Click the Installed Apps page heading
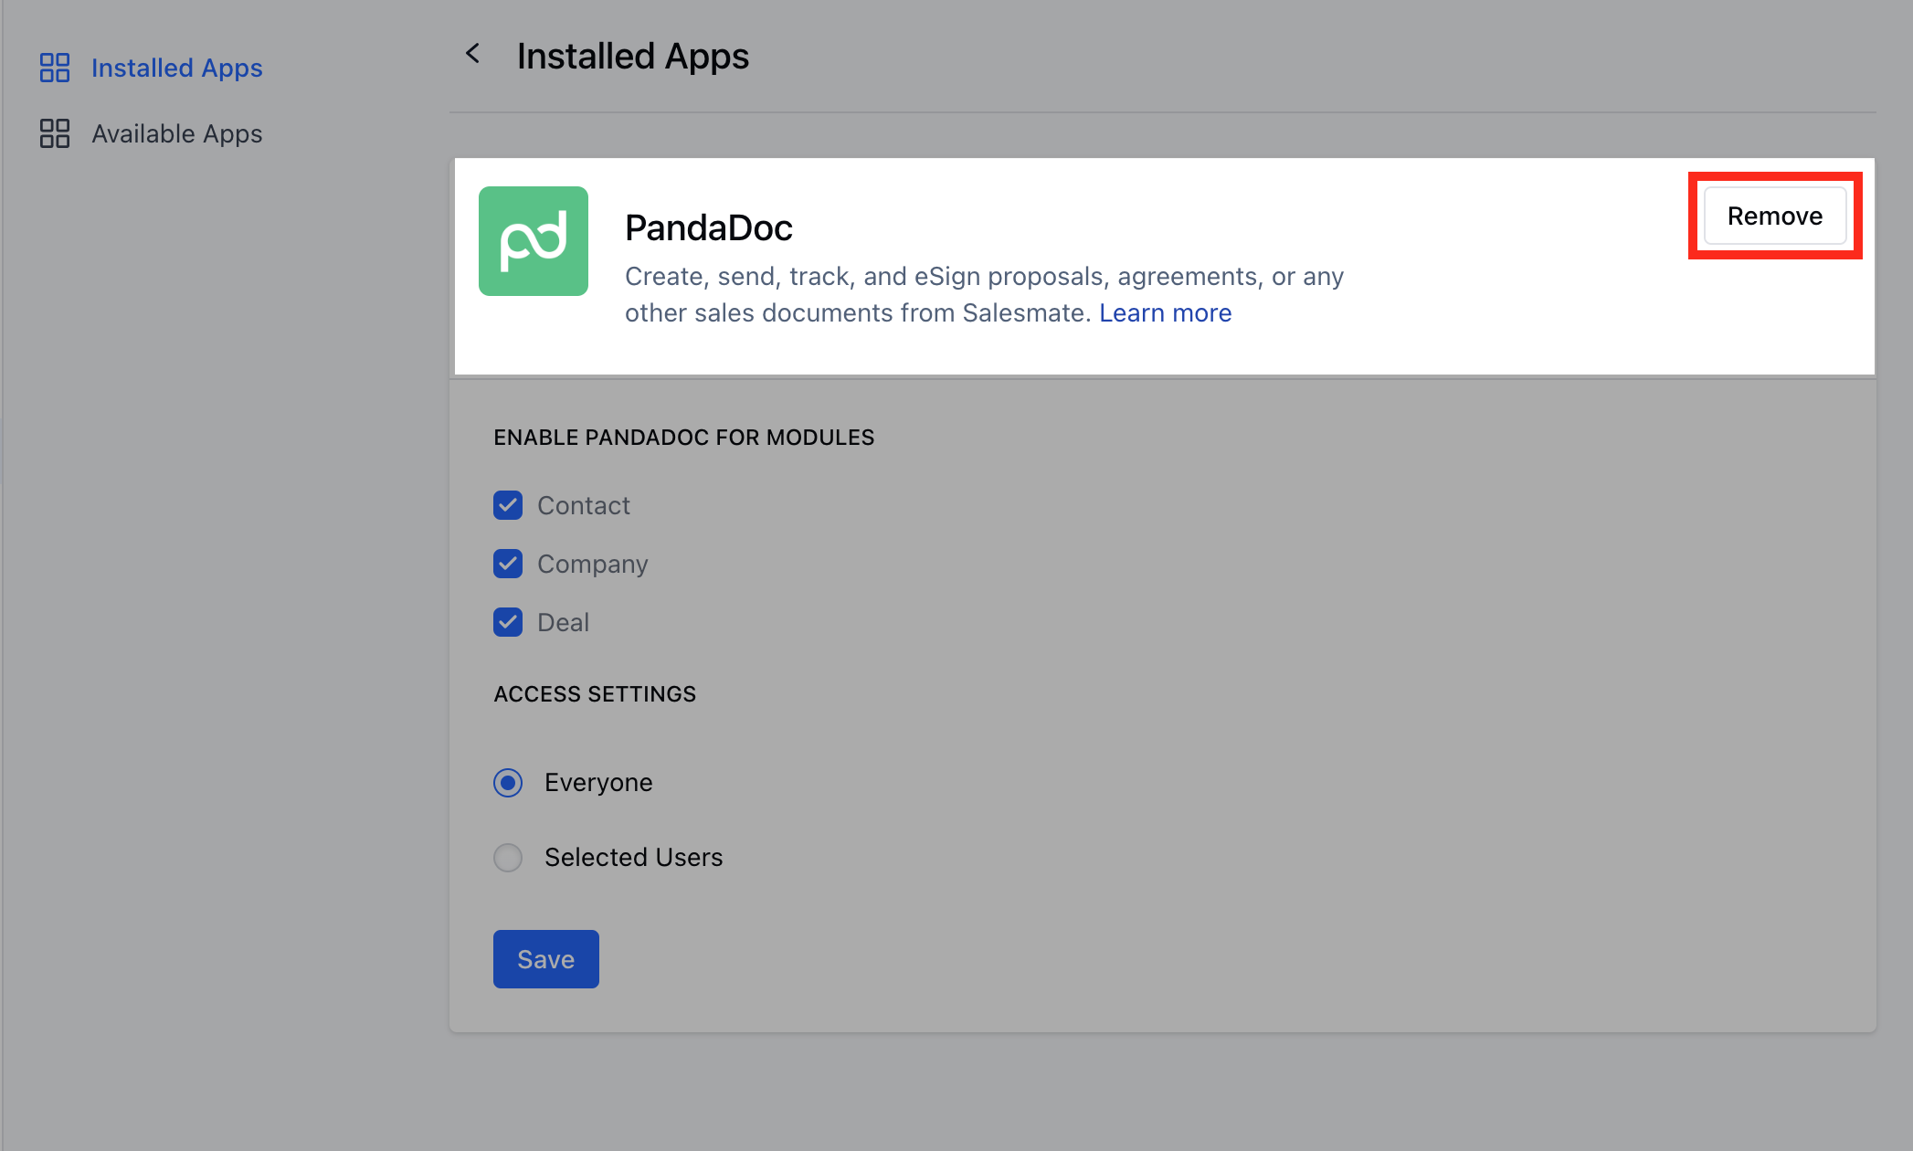This screenshot has width=1913, height=1151. click(x=633, y=56)
